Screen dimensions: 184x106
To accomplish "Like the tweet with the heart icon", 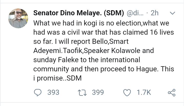I will [x=127, y=92].
